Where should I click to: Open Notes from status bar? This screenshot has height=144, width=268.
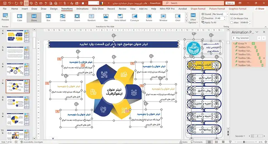pos(183,142)
